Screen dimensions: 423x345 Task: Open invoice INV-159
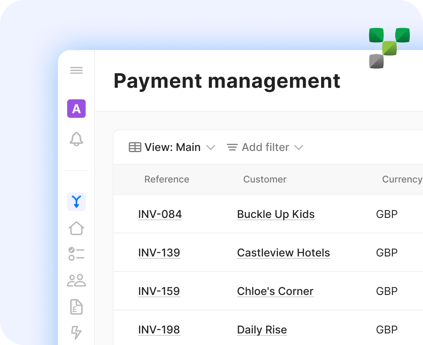click(x=159, y=291)
